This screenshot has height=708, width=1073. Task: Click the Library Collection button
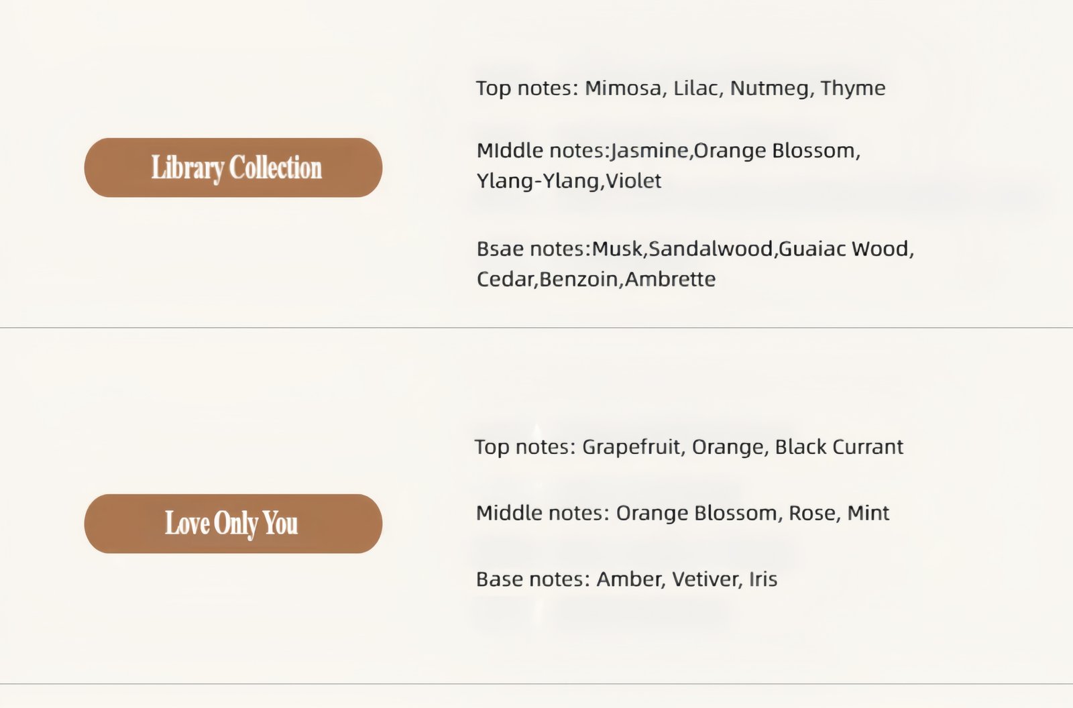233,168
